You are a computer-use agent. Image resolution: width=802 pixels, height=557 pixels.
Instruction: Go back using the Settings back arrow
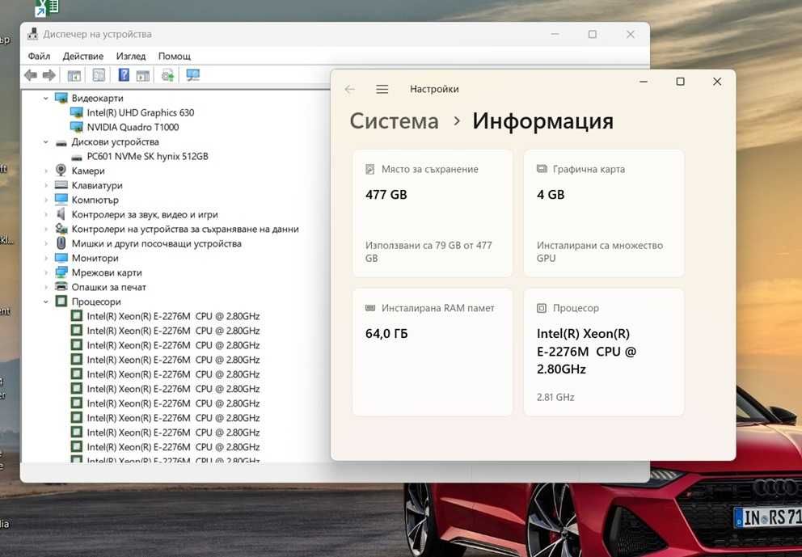click(x=350, y=89)
